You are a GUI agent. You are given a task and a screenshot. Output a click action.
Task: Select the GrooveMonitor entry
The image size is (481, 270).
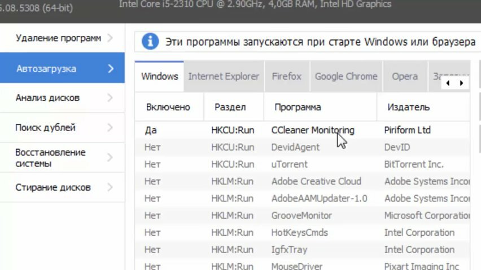coord(302,215)
